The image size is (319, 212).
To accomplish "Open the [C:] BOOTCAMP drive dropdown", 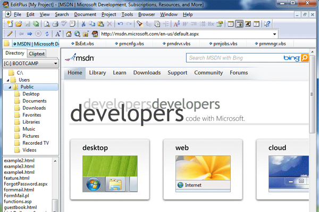I will tap(55, 64).
